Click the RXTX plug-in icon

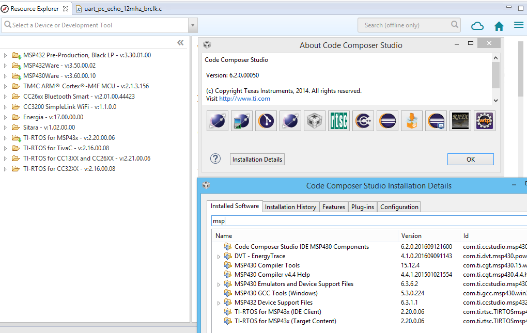[x=460, y=121]
